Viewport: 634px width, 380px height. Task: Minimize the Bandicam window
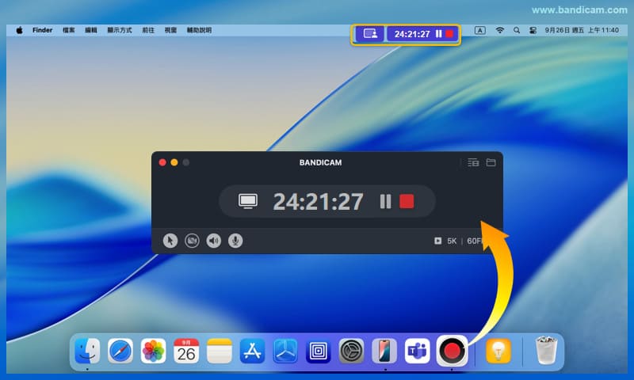click(x=174, y=162)
